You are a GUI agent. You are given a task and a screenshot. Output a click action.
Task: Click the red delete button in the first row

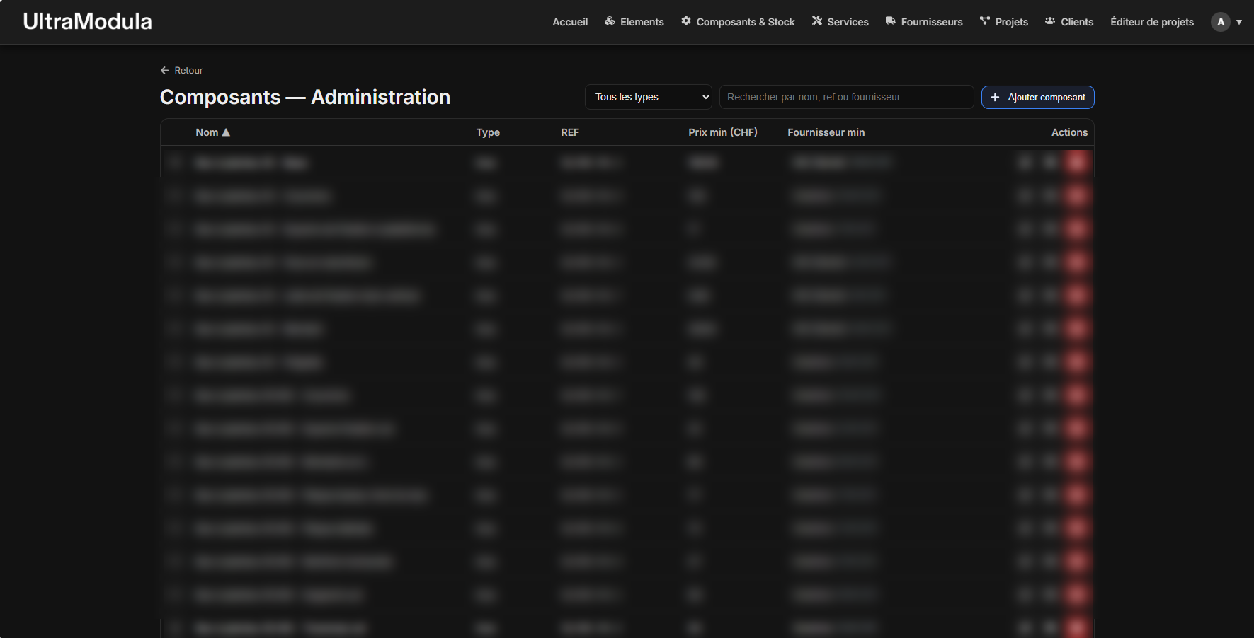tap(1076, 163)
